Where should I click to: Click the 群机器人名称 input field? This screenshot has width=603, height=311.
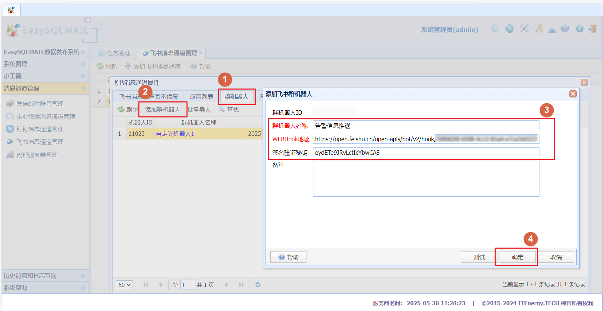coord(425,126)
